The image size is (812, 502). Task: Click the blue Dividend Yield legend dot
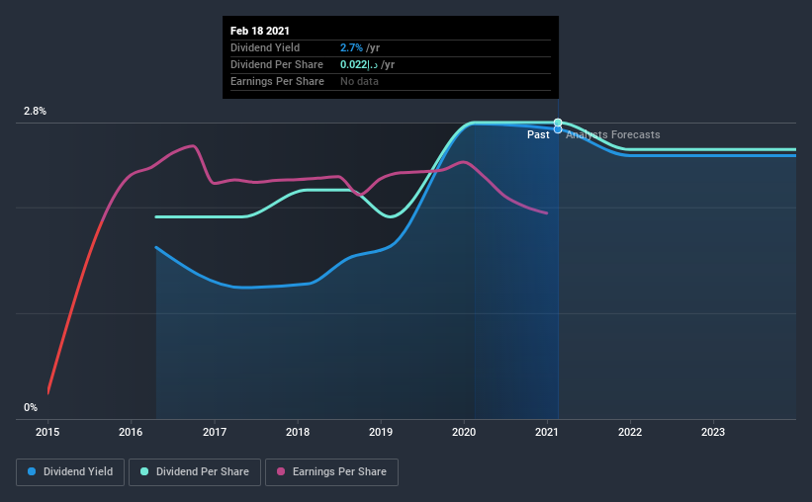pyautogui.click(x=32, y=471)
